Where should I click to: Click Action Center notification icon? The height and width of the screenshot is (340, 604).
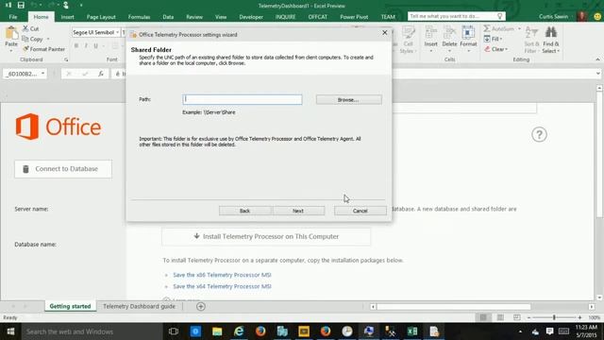pos(549,331)
